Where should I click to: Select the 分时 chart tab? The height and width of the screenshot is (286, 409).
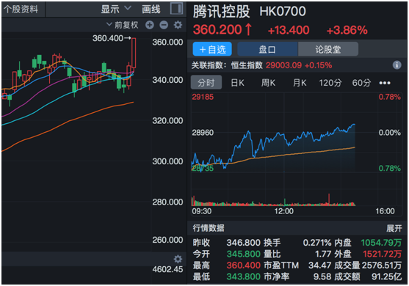click(x=206, y=83)
